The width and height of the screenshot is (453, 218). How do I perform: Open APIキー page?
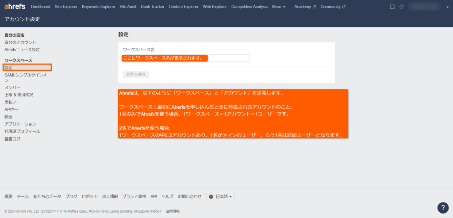tap(12, 109)
